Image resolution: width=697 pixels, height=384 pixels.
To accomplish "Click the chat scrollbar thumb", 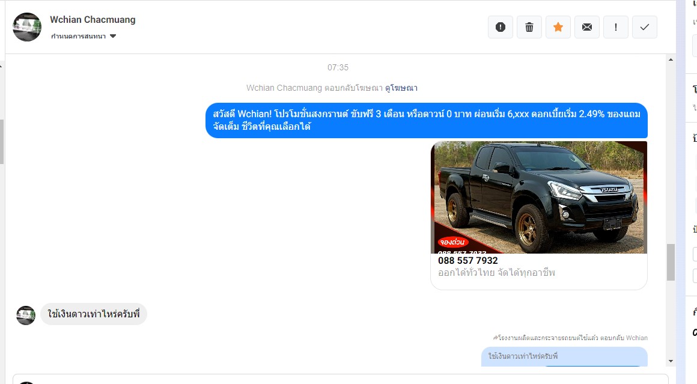I will (x=671, y=262).
